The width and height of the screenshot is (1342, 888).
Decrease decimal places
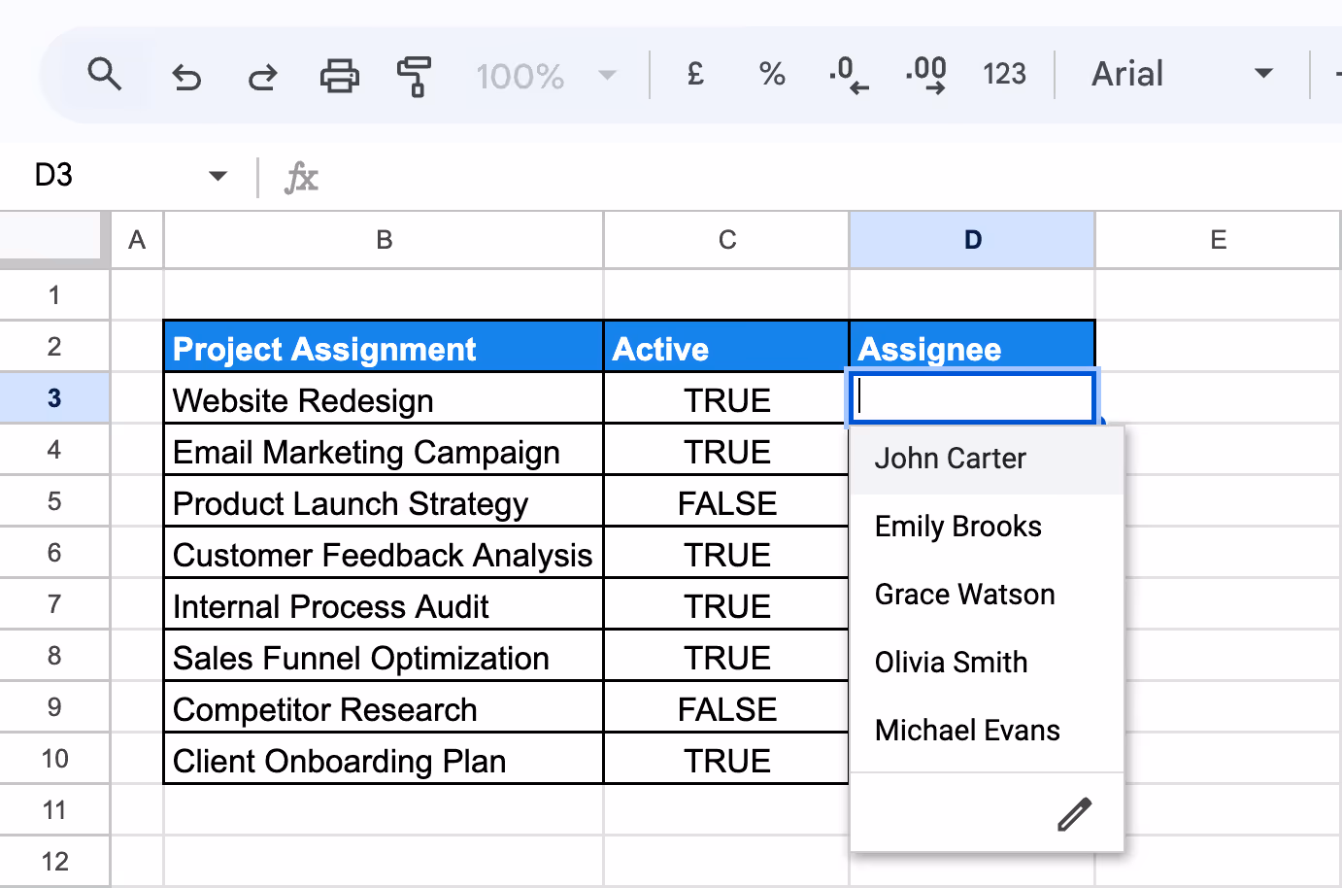(x=847, y=74)
